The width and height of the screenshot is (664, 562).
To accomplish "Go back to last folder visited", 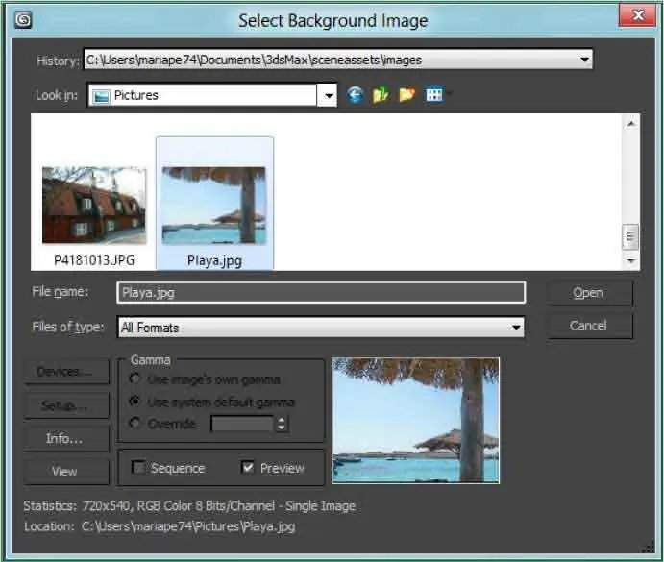I will click(355, 94).
